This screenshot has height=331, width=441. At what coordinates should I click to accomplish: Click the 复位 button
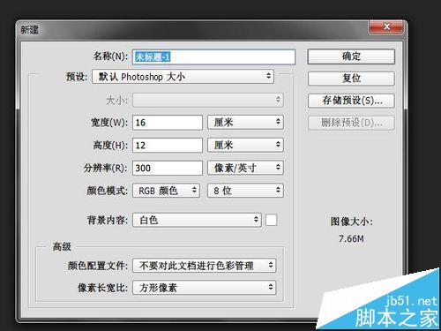click(351, 79)
